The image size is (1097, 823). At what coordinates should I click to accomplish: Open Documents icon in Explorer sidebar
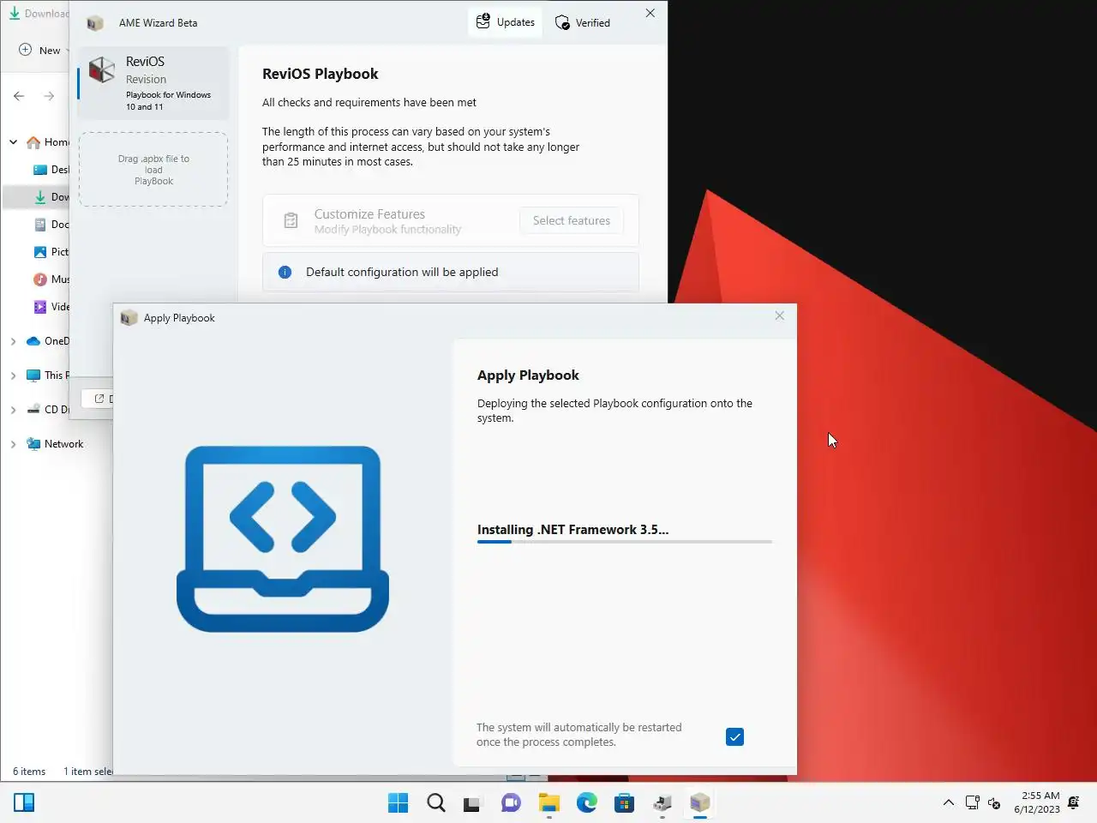[39, 225]
